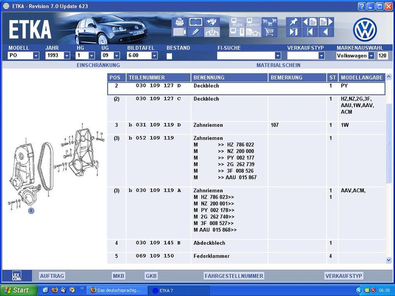Screen dimensions: 395x296
Task: Expand the quick launch overflow chevron
Action: click(x=81, y=288)
